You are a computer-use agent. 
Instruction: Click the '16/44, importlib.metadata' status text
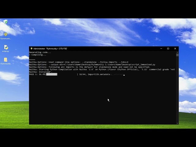[95, 74]
